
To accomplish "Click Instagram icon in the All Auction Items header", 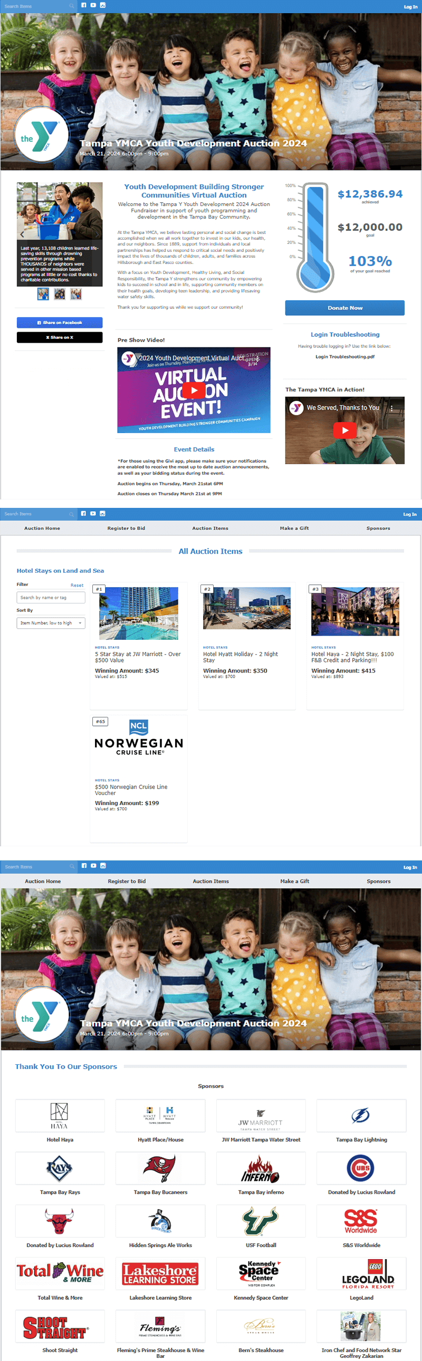I will click(102, 514).
